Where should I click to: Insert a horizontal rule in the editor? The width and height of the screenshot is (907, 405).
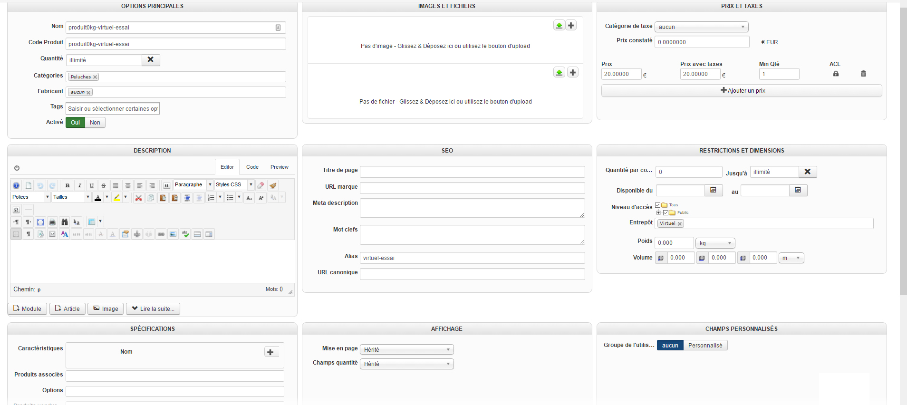pyautogui.click(x=29, y=210)
